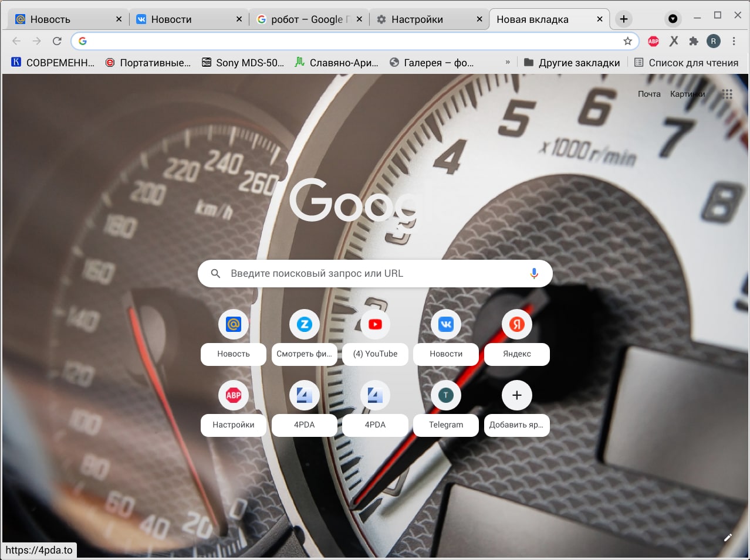Image resolution: width=750 pixels, height=560 pixels.
Task: Open the Telegram shortcut icon
Action: [x=446, y=395]
